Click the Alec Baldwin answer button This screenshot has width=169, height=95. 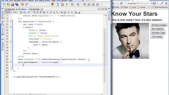point(157,29)
